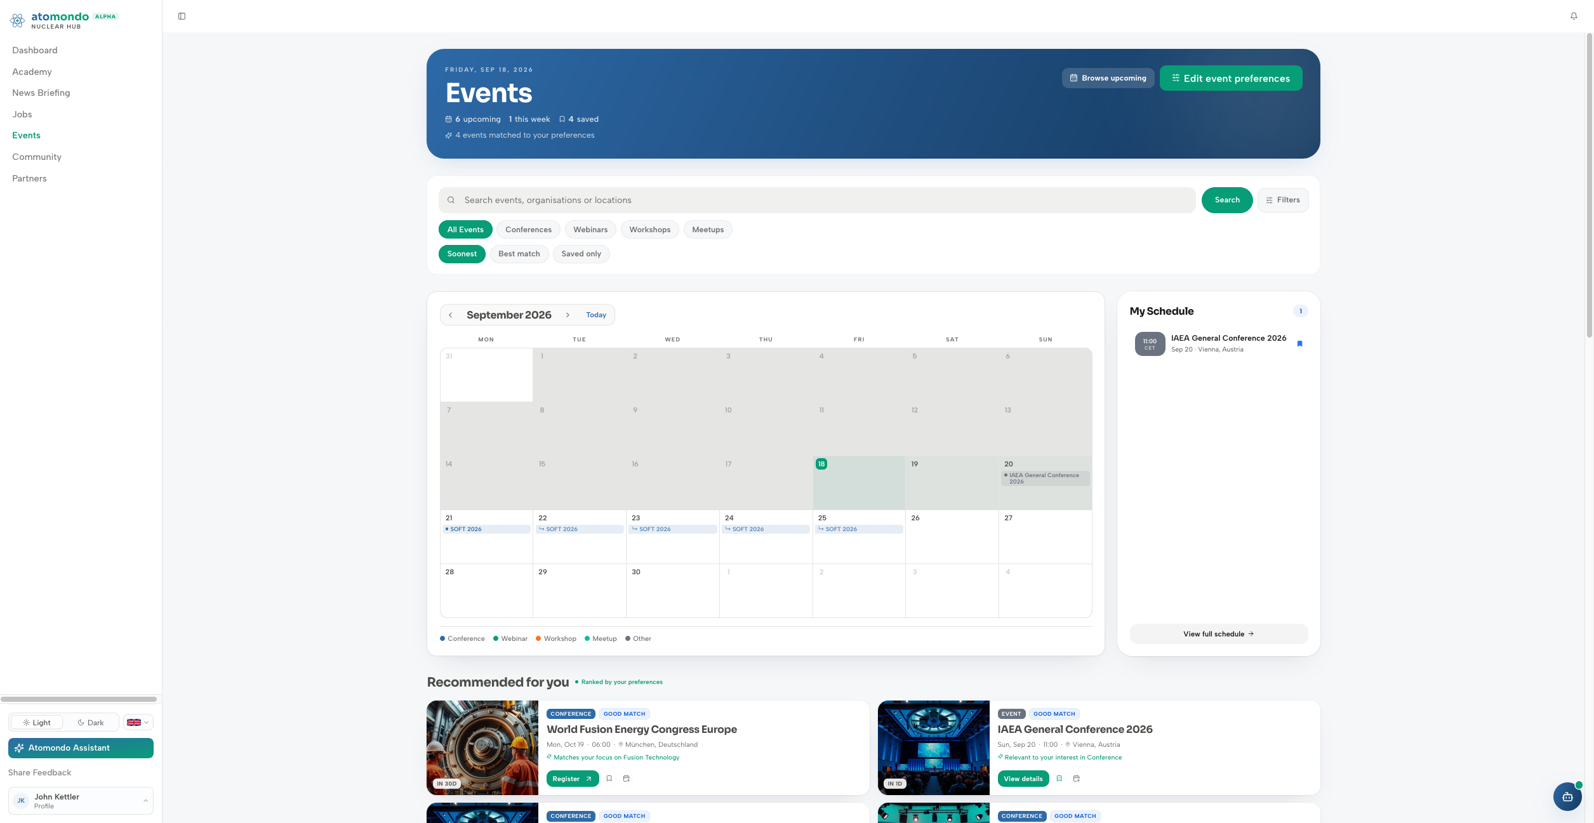Image resolution: width=1594 pixels, height=823 pixels.
Task: Open World Fusion Energy Congress thumbnail
Action: (x=482, y=747)
